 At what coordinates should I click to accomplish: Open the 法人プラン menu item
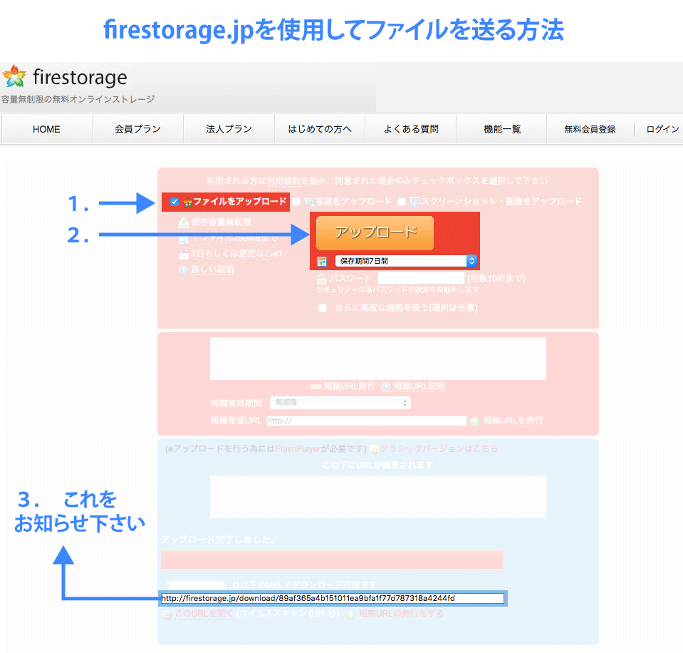[x=229, y=129]
